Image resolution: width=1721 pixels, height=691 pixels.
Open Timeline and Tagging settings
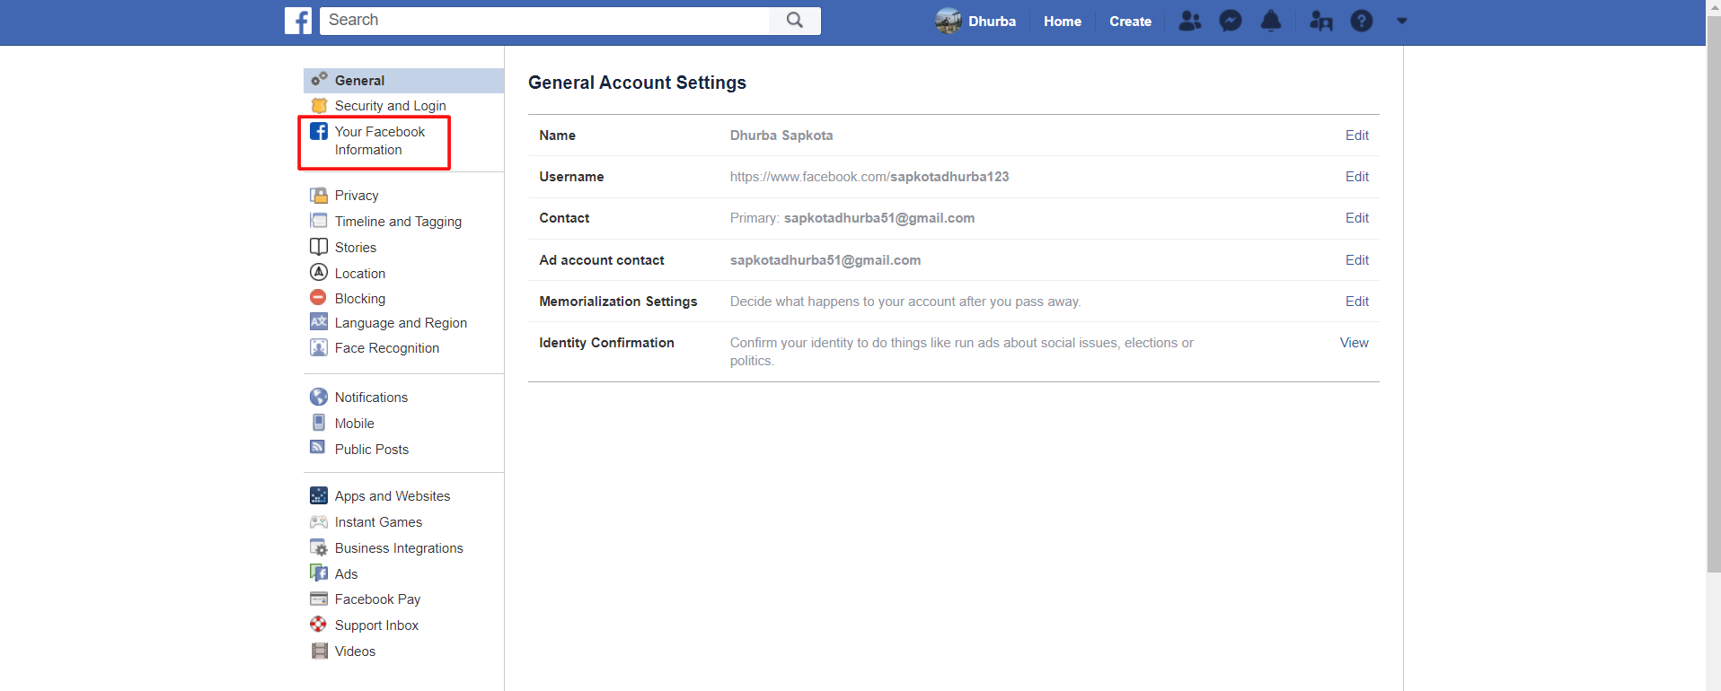pos(398,222)
